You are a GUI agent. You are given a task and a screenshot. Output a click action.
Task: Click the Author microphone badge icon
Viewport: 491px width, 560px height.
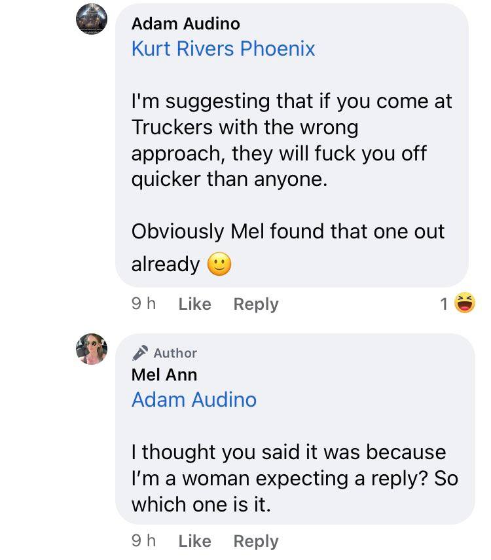point(140,353)
